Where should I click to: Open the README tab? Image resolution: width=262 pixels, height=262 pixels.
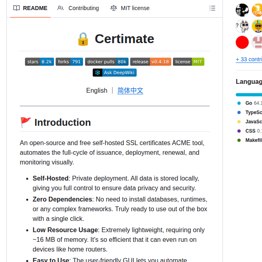[x=30, y=8]
